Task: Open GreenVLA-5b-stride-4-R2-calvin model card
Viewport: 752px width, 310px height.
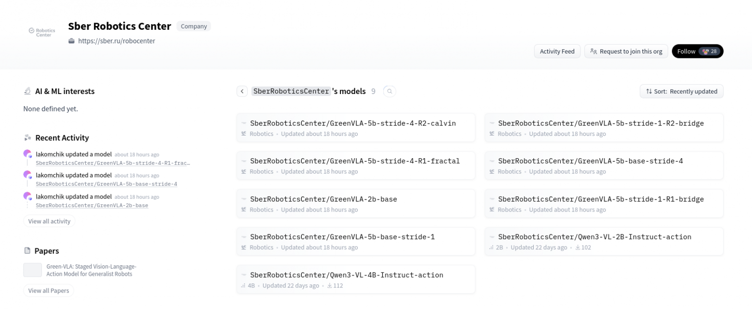Action: pos(353,123)
